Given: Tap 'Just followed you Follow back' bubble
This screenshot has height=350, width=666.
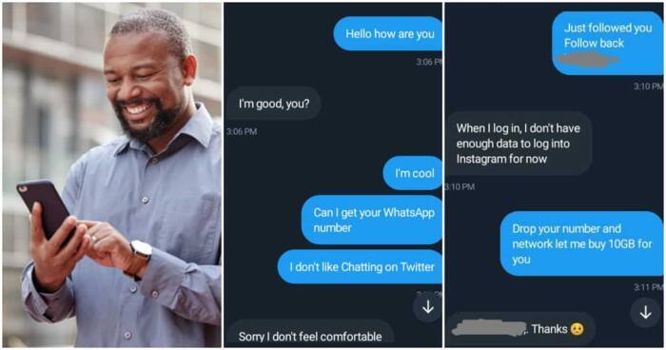Looking at the screenshot, I should tap(607, 43).
